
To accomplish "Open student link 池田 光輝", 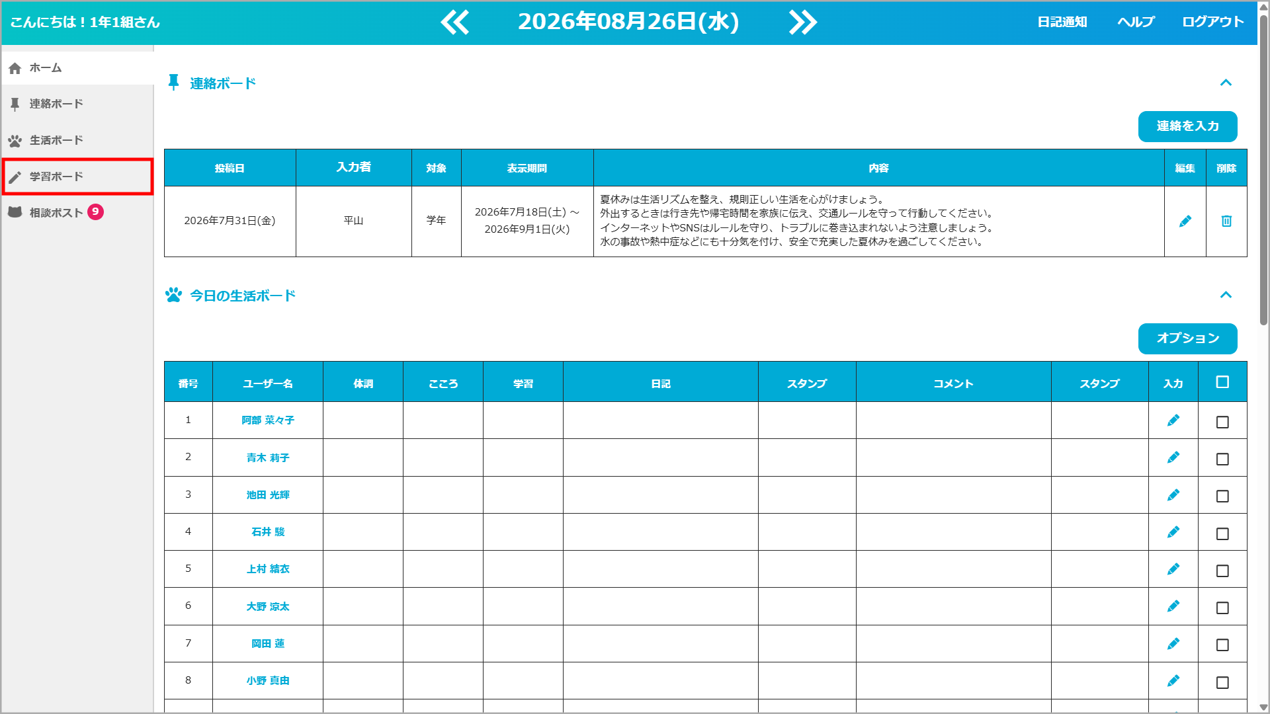I will (268, 495).
